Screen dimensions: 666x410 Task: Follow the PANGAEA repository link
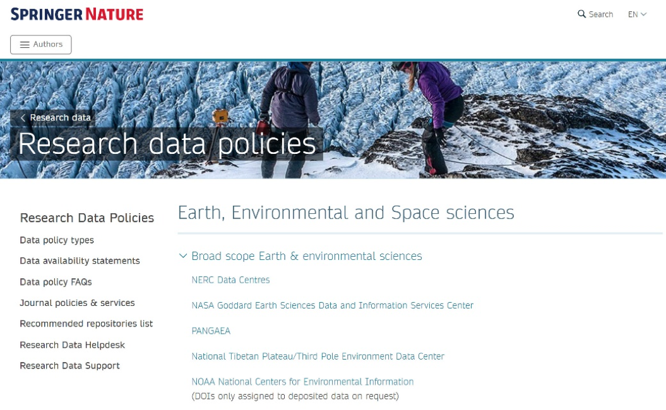pos(211,331)
